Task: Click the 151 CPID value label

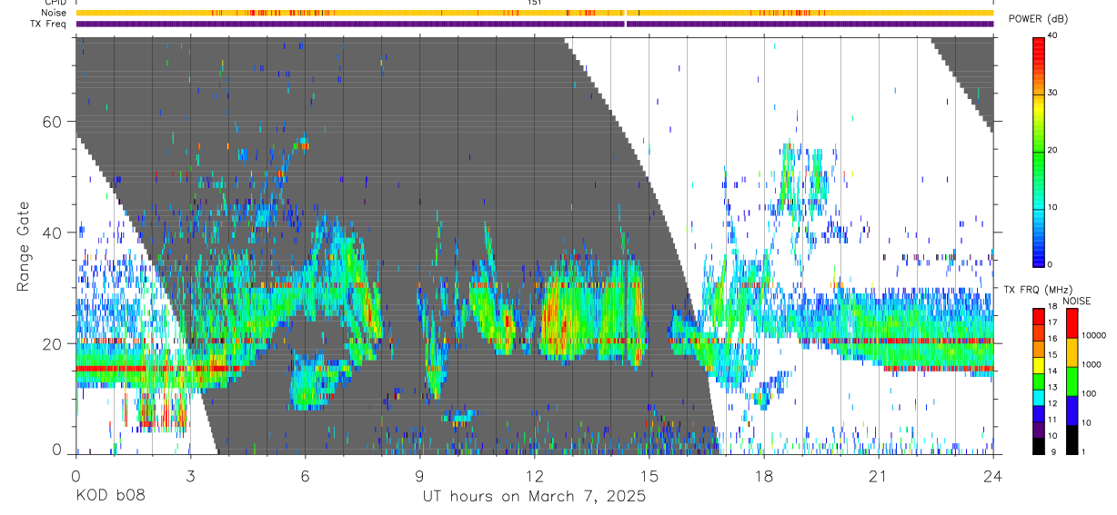Action: tap(535, 3)
